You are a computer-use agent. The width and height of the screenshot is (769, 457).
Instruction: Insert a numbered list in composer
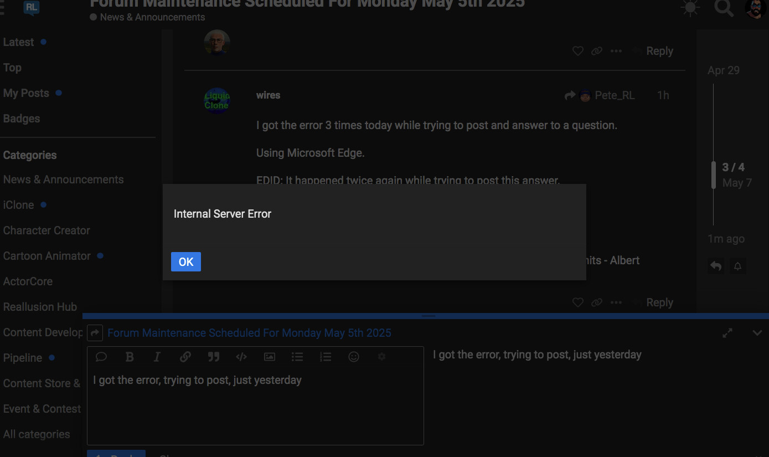(326, 357)
